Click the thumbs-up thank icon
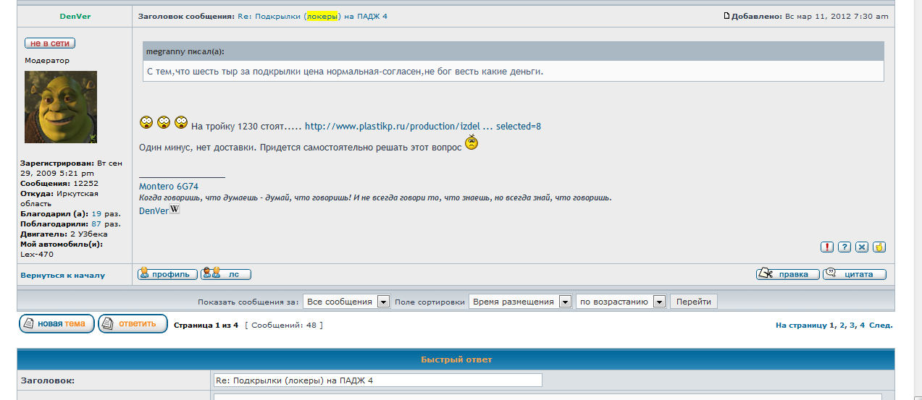922x400 pixels. pos(879,247)
